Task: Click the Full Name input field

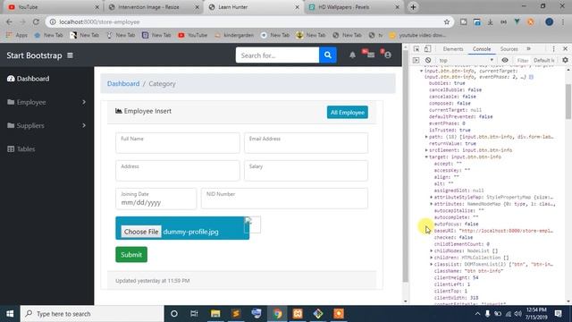Action: click(x=178, y=143)
